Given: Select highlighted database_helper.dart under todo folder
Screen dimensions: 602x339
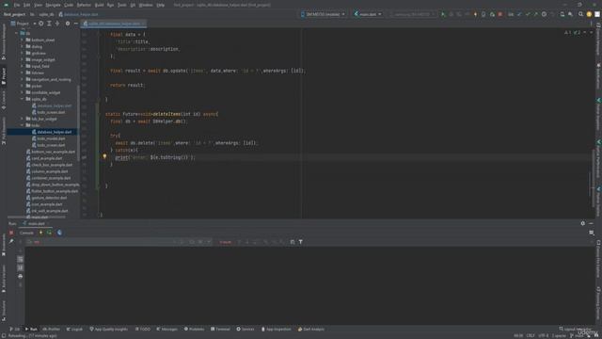Looking at the screenshot, I should tap(55, 132).
